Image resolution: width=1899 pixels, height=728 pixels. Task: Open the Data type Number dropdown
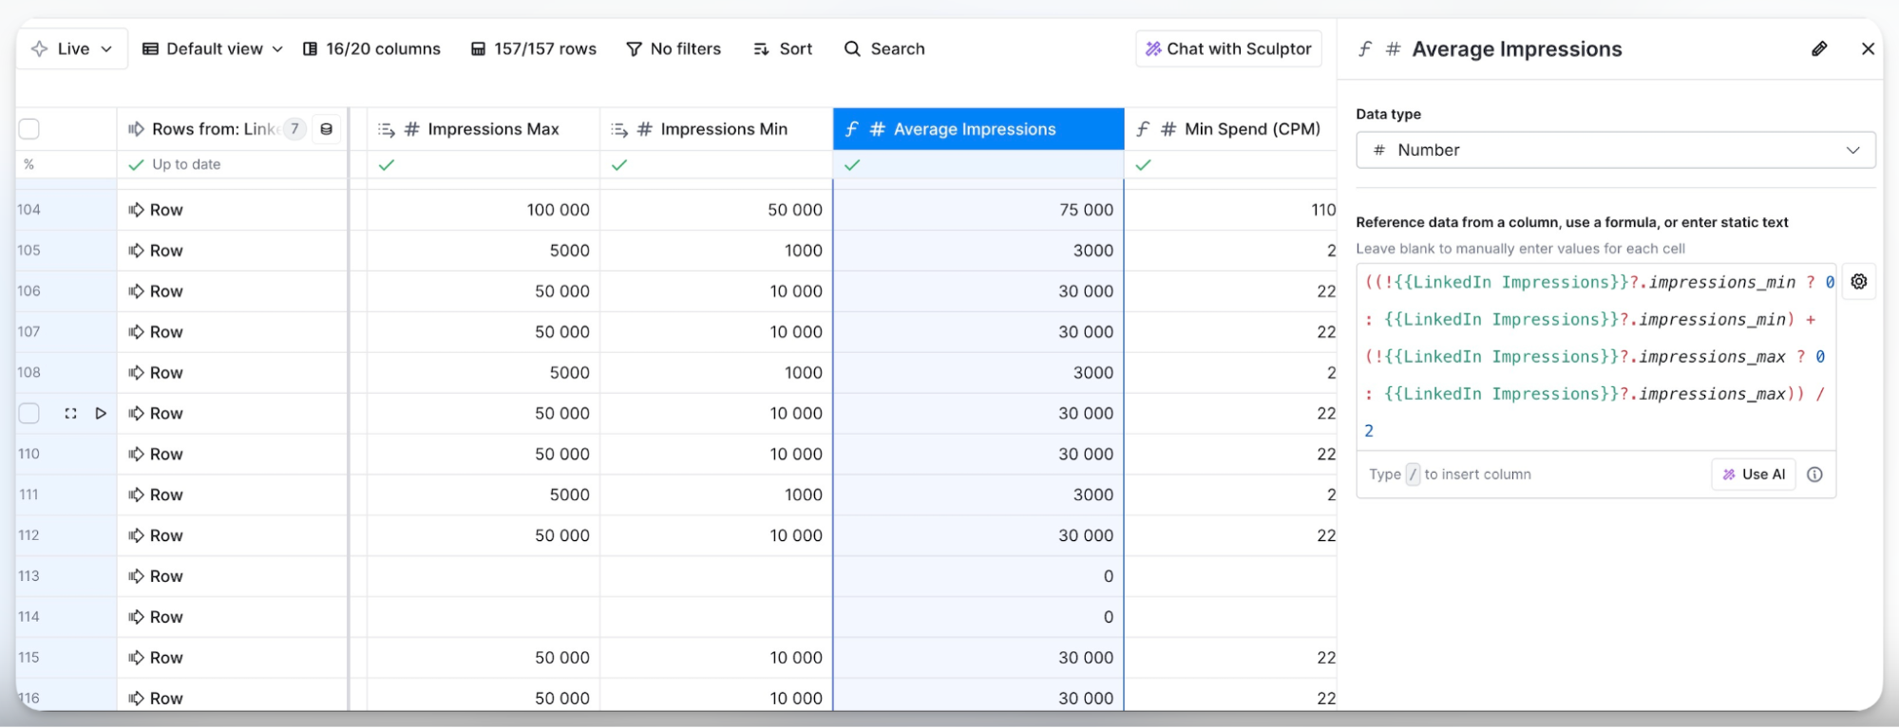(x=1615, y=150)
